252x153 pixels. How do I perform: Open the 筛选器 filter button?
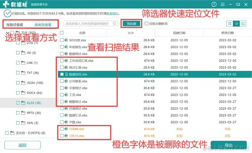point(131,24)
